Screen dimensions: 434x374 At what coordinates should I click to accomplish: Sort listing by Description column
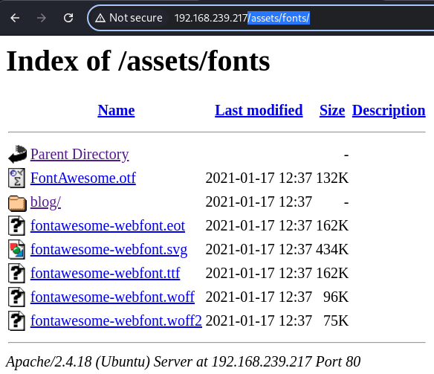click(389, 111)
